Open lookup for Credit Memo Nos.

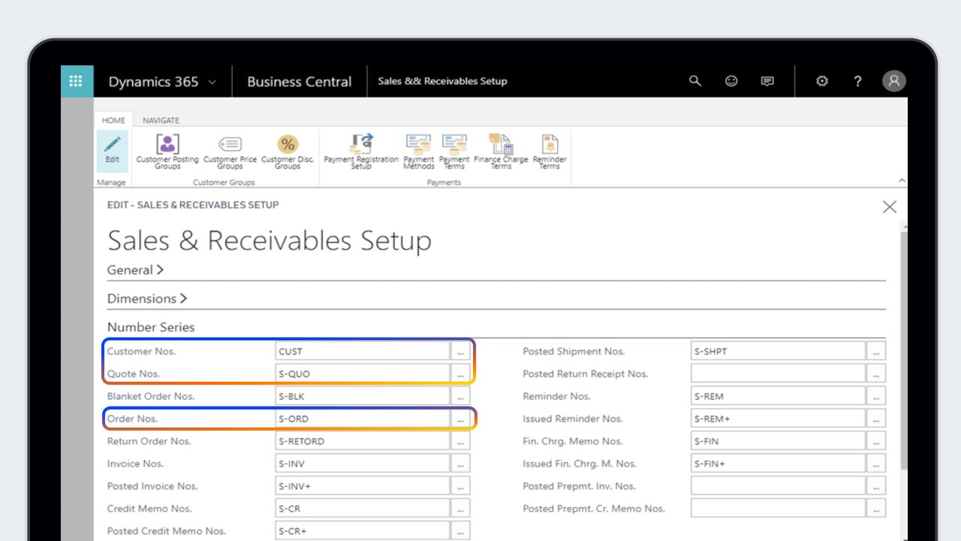point(460,509)
